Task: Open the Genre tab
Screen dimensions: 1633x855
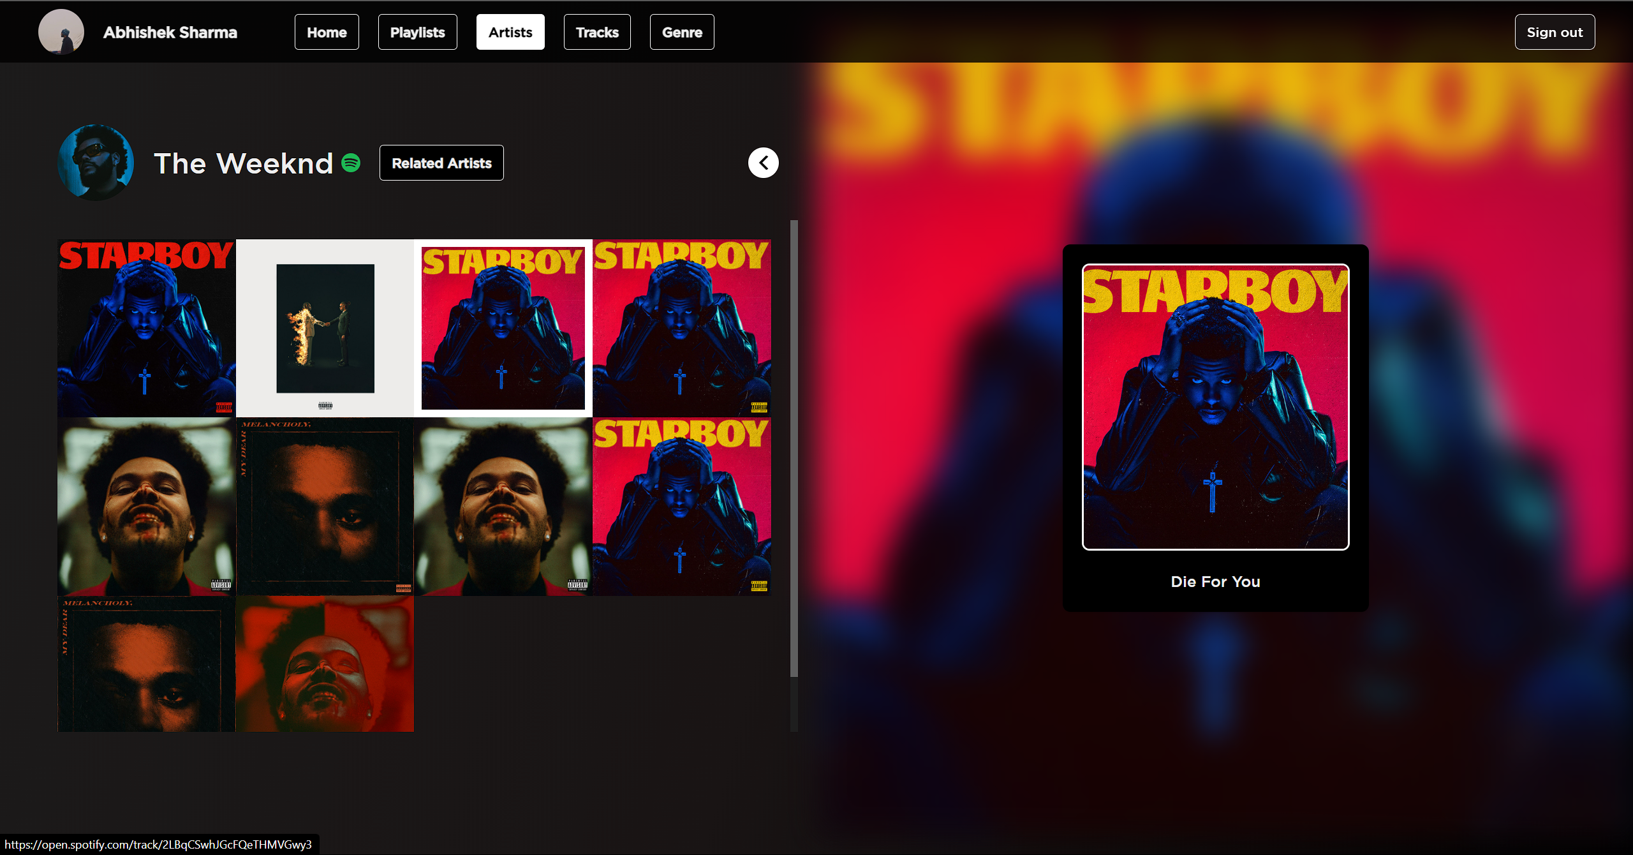Action: point(682,32)
